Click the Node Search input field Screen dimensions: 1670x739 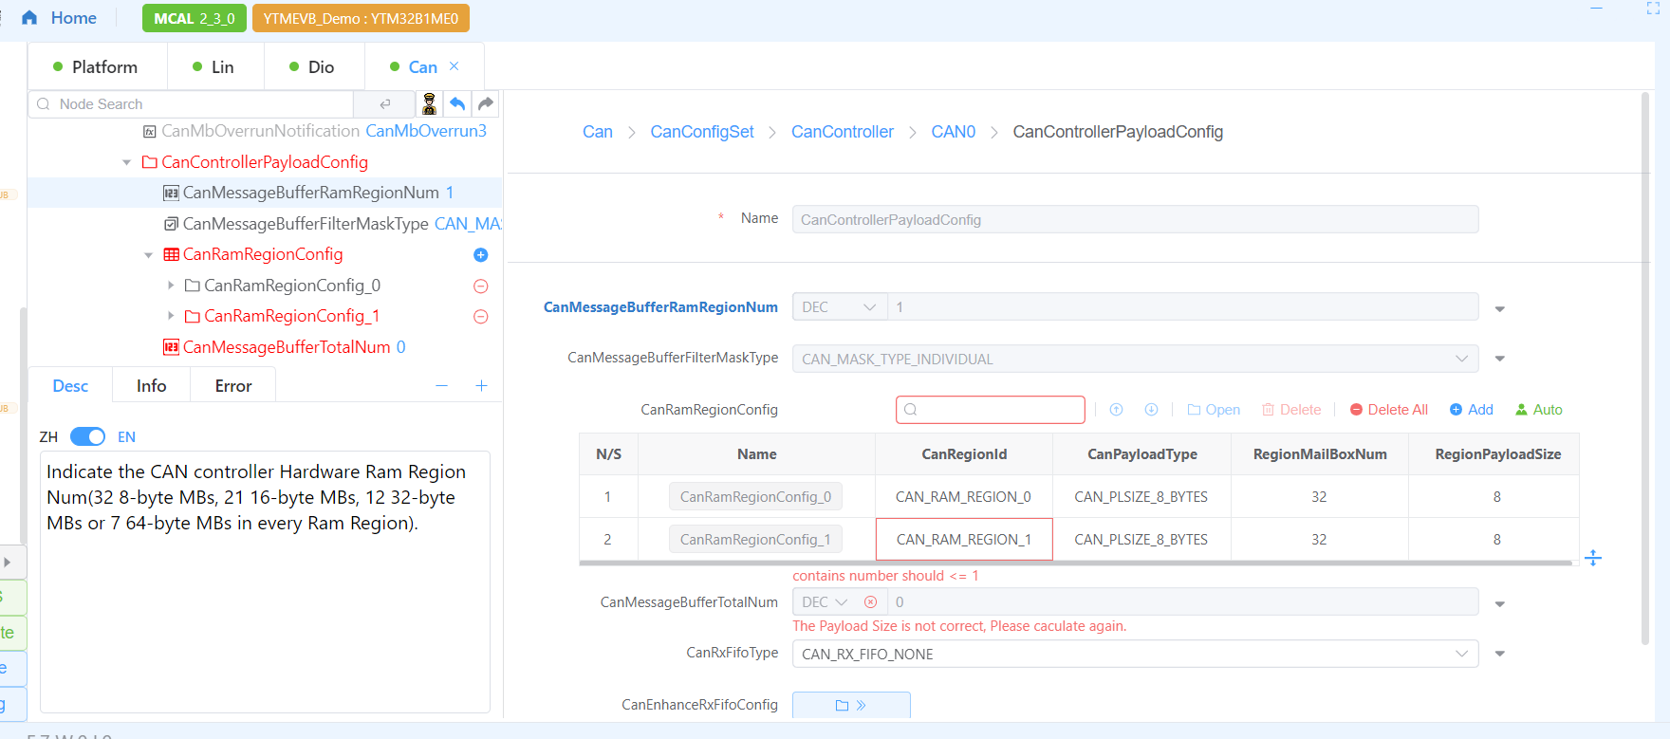click(x=199, y=104)
